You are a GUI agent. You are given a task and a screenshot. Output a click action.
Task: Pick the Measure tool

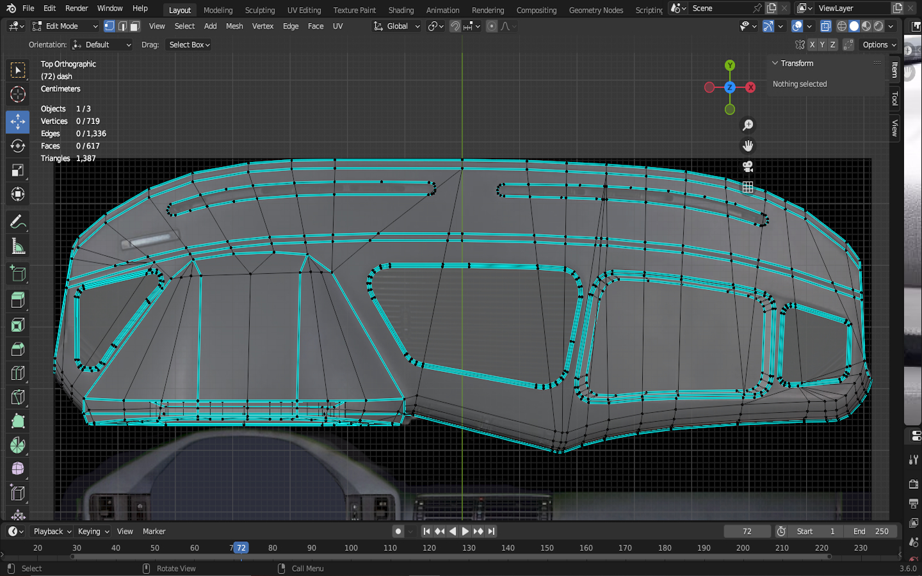point(18,247)
